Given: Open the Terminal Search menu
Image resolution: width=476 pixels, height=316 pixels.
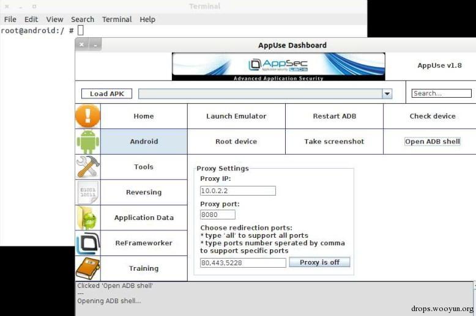Looking at the screenshot, I should [x=83, y=20].
